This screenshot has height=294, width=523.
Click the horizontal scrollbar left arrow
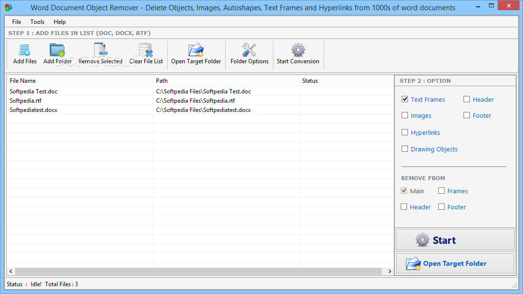pos(11,271)
